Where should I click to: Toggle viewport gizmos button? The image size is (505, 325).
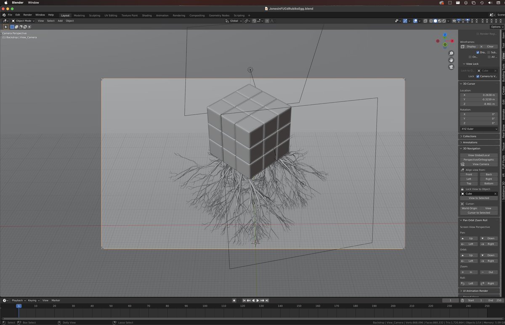tap(405, 21)
